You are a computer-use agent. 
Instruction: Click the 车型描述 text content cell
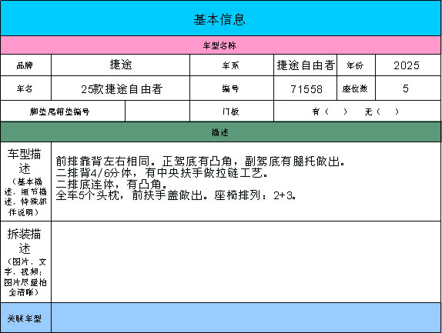pos(246,181)
